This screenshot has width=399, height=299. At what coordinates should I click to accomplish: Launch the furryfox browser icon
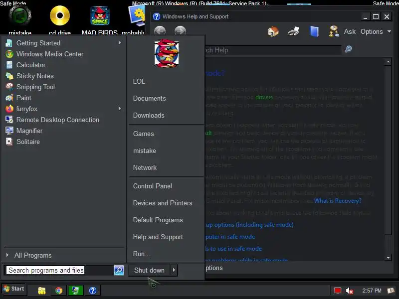[9, 109]
